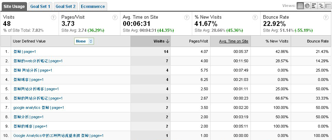Open the help icon for Visits
The width and height of the screenshot is (332, 140).
click(53, 17)
